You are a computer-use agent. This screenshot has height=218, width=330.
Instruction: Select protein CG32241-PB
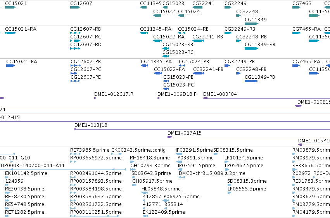point(199,73)
